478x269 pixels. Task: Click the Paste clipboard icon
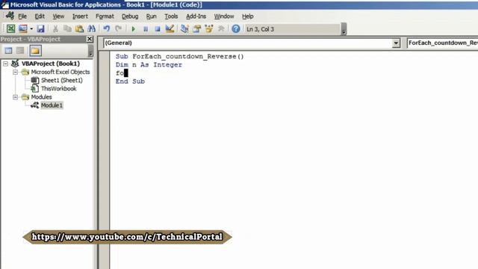click(80, 29)
